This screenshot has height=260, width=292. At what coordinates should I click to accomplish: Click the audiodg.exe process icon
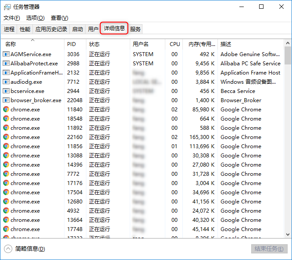[x=6, y=82]
